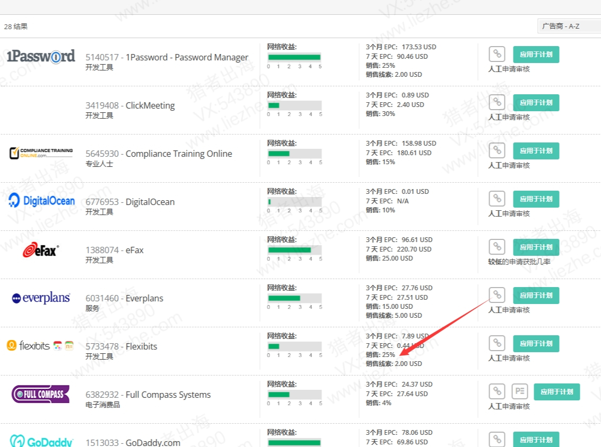Open the 1Password logo

click(41, 57)
